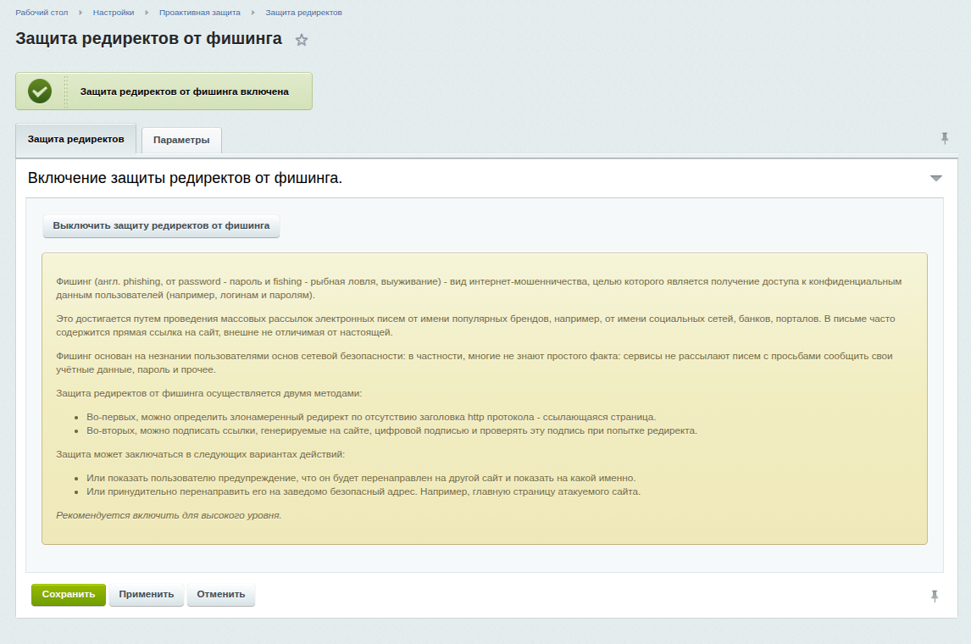Click the green checkmark status icon
This screenshot has width=971, height=644.
(x=40, y=92)
